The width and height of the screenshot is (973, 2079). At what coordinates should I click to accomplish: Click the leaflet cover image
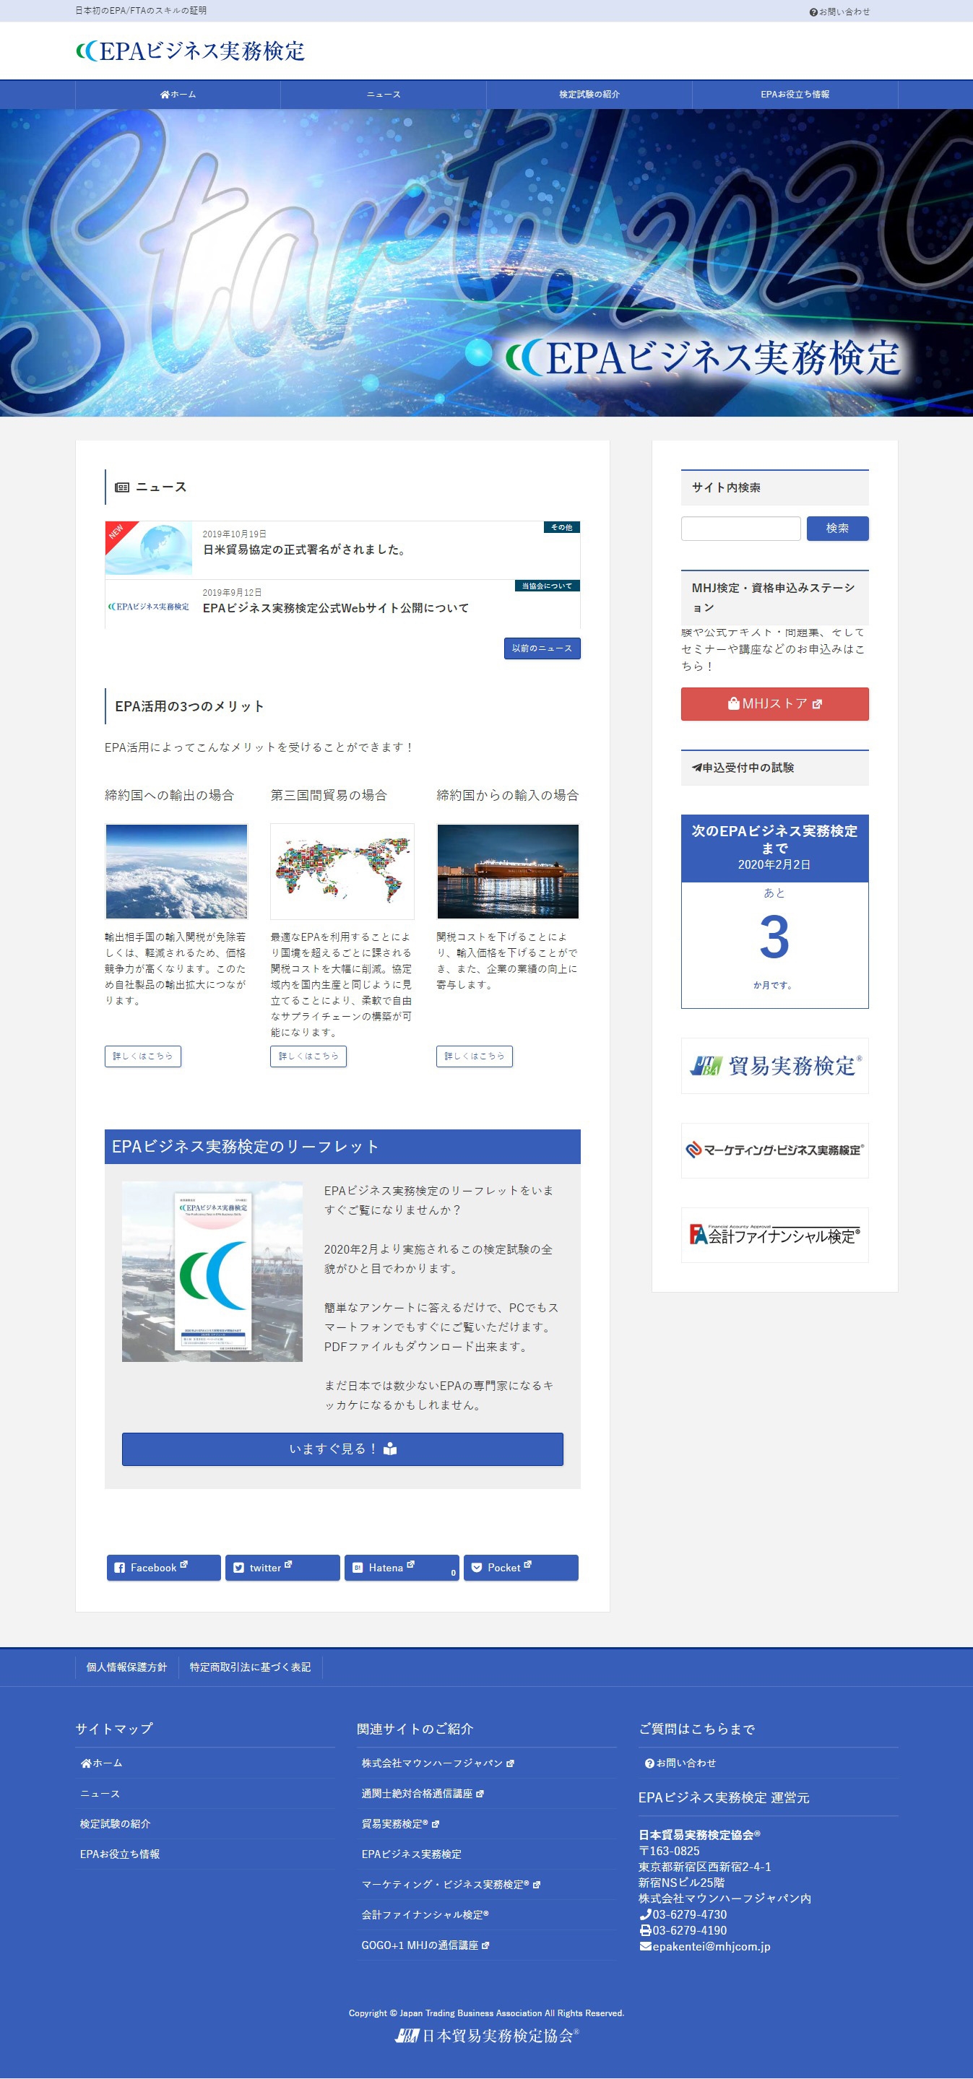coord(212,1271)
